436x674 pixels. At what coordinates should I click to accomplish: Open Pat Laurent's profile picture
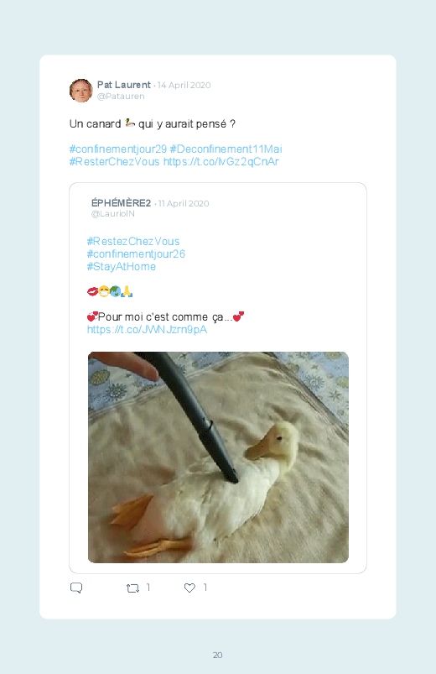(80, 91)
